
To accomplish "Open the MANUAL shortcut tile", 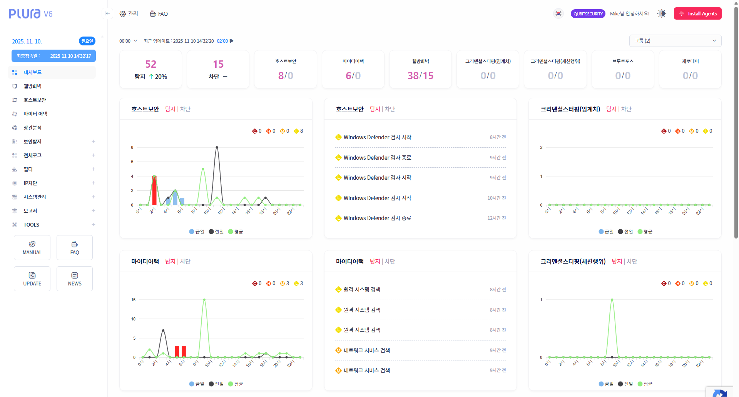I will [32, 248].
